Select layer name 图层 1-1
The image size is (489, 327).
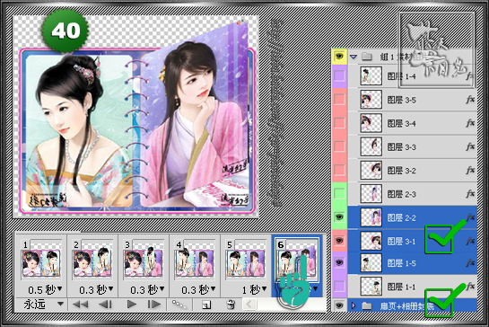pyautogui.click(x=401, y=287)
